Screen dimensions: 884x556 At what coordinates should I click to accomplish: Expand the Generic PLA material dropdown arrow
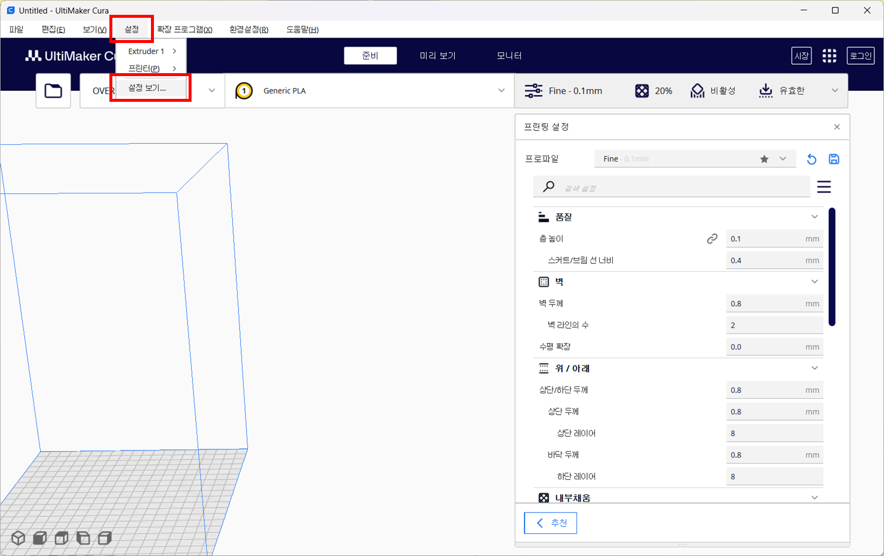501,91
